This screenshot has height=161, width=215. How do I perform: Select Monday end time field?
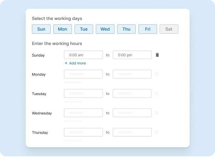point(132,74)
